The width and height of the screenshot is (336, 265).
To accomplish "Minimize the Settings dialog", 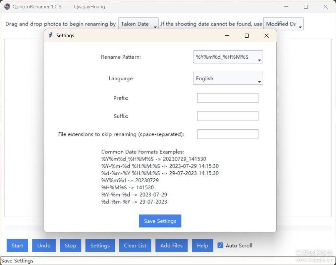I will click(x=227, y=36).
